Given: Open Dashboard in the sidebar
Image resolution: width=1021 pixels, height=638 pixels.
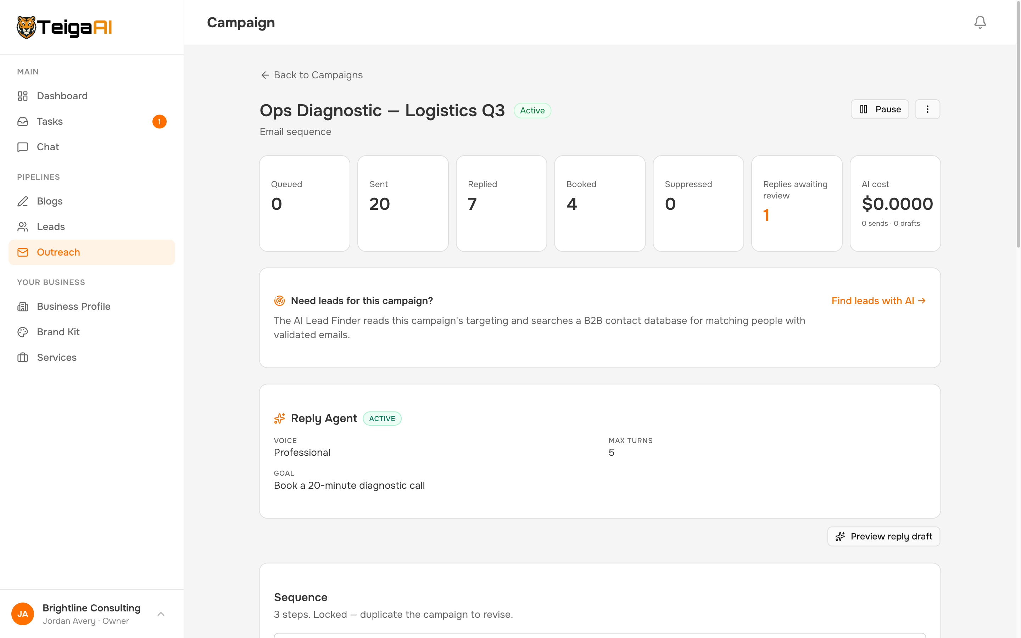Looking at the screenshot, I should click(91, 96).
